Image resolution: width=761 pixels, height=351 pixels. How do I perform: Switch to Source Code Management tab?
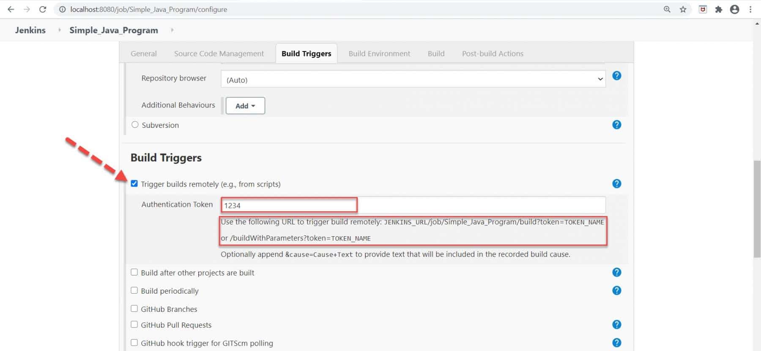(x=219, y=54)
